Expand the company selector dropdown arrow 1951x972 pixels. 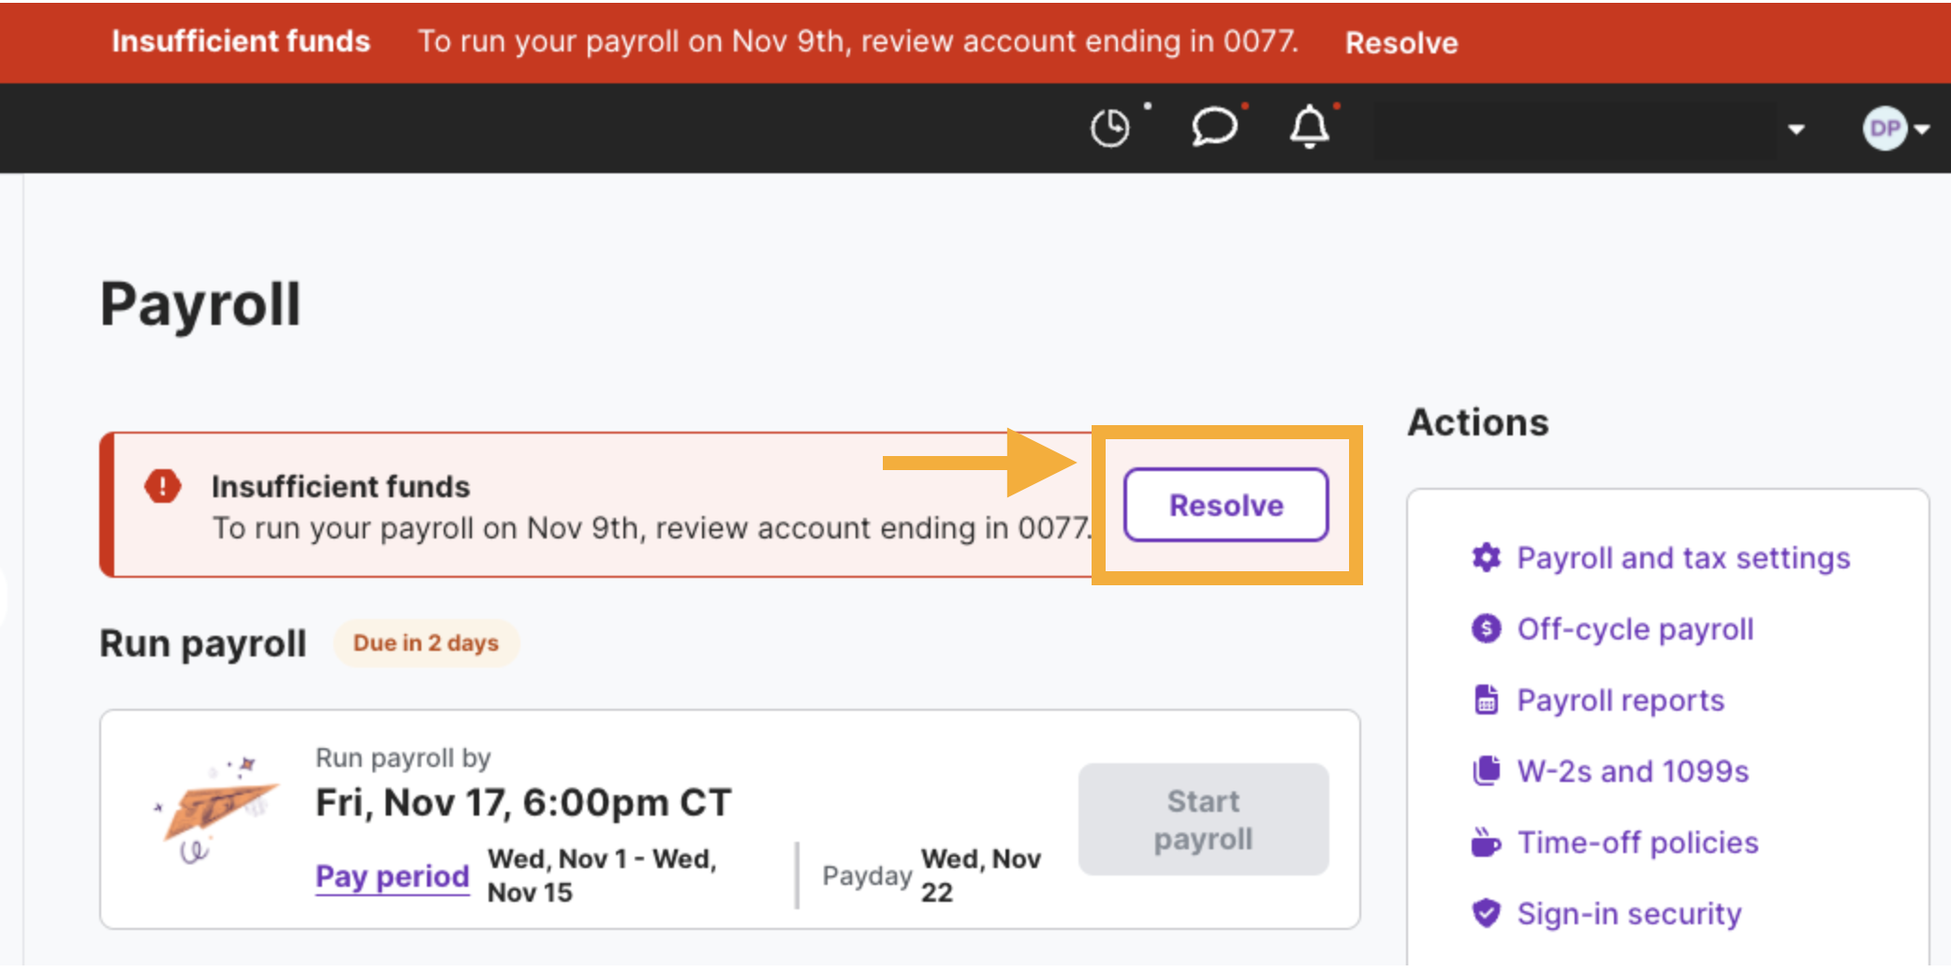click(x=1796, y=129)
